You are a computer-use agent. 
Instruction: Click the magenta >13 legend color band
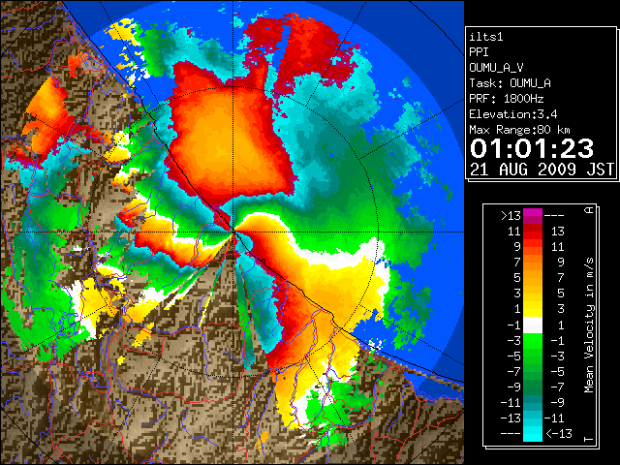pos(533,213)
